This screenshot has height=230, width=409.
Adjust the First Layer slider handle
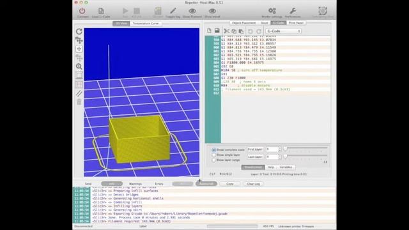click(x=286, y=148)
